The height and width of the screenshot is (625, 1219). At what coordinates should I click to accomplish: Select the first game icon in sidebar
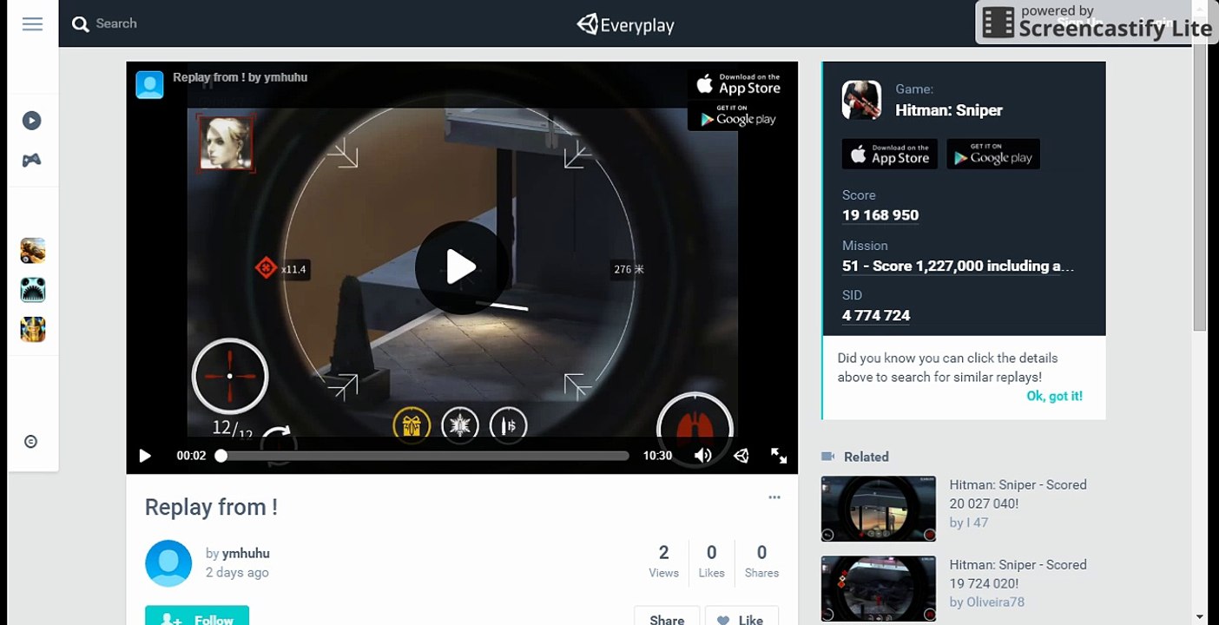(33, 251)
